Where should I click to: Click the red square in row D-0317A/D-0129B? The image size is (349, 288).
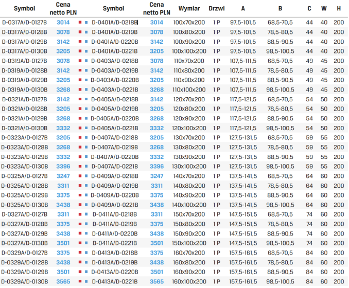[80, 42]
